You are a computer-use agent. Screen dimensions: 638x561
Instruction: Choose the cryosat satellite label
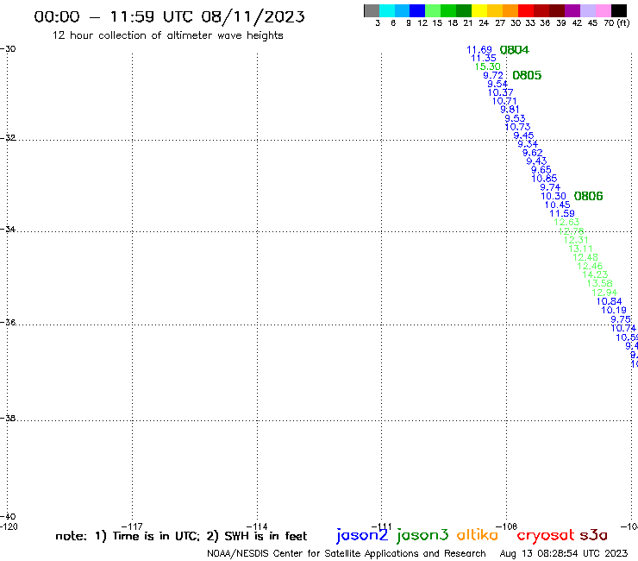[546, 535]
